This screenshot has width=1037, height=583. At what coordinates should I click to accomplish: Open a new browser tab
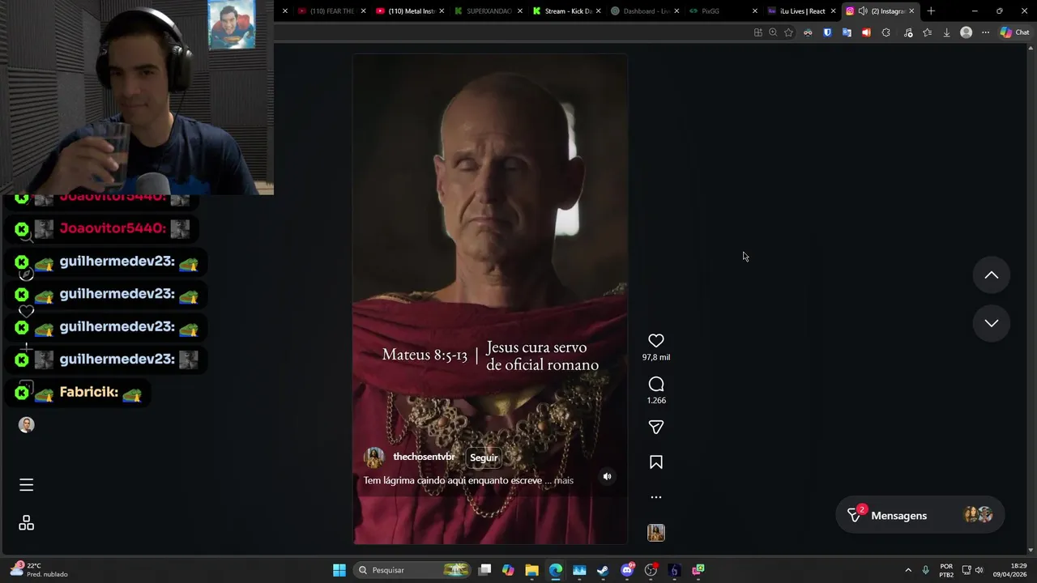(931, 11)
